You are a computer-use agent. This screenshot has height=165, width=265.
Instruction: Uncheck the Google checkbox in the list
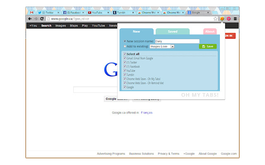click(125, 87)
